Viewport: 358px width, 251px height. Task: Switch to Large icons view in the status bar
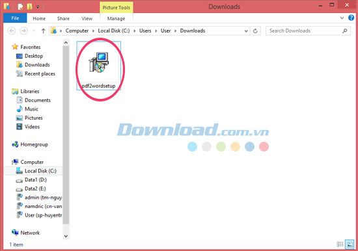350,244
